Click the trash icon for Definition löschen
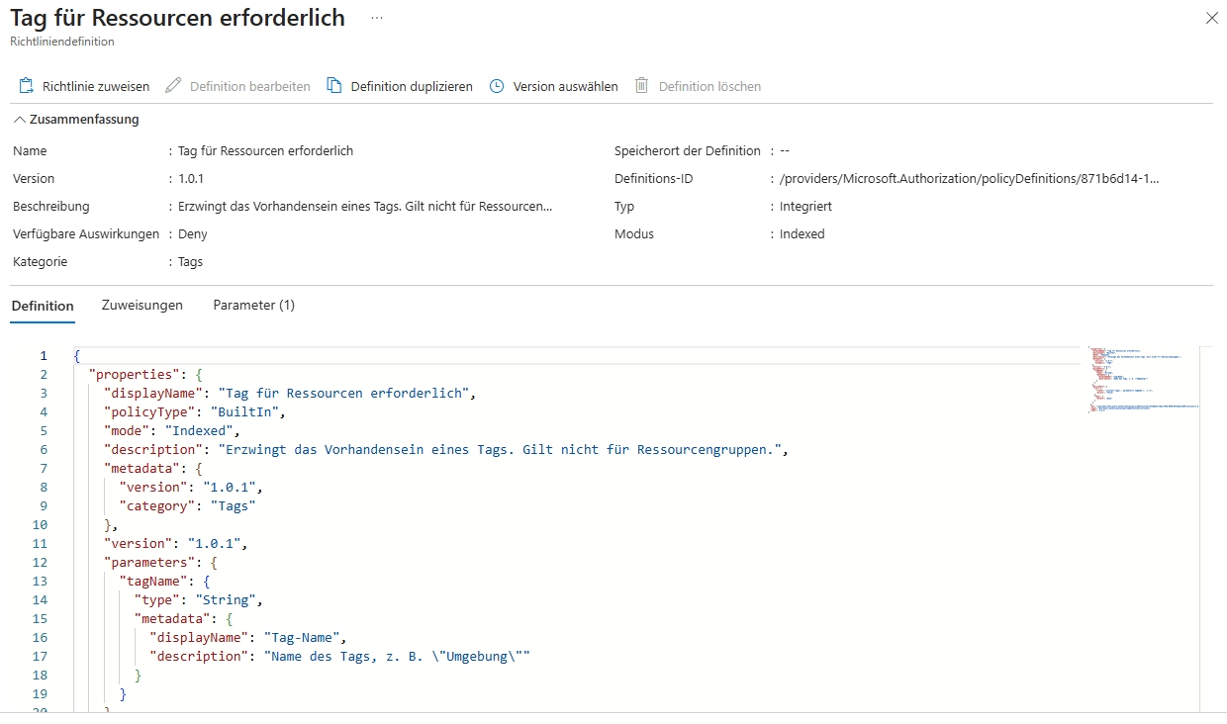Viewport: 1227px width, 724px height. [641, 86]
